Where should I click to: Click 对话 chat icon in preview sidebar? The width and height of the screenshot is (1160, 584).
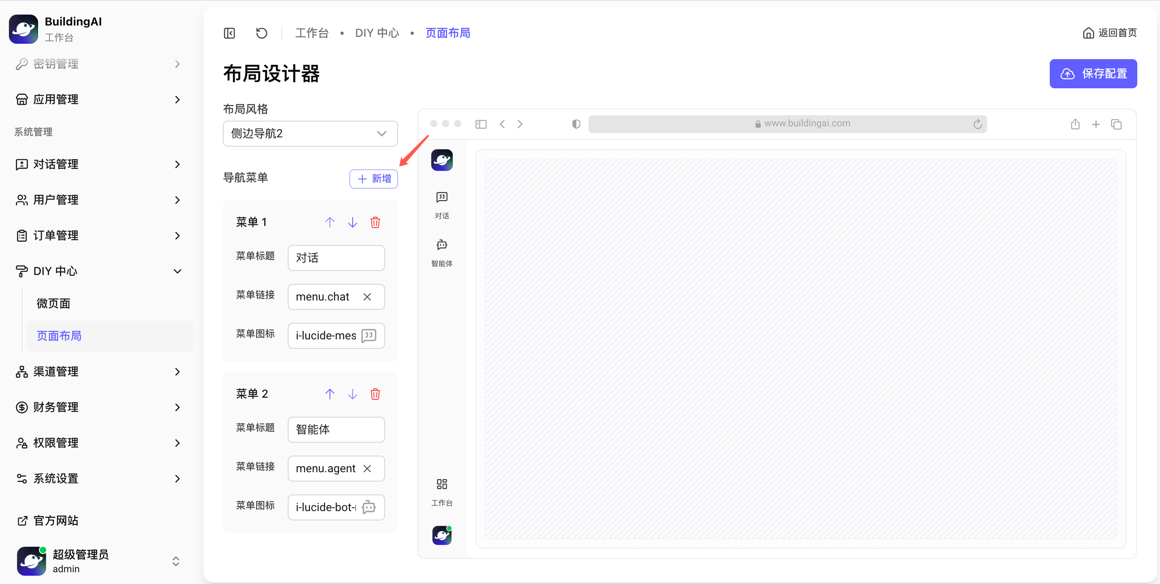(441, 198)
